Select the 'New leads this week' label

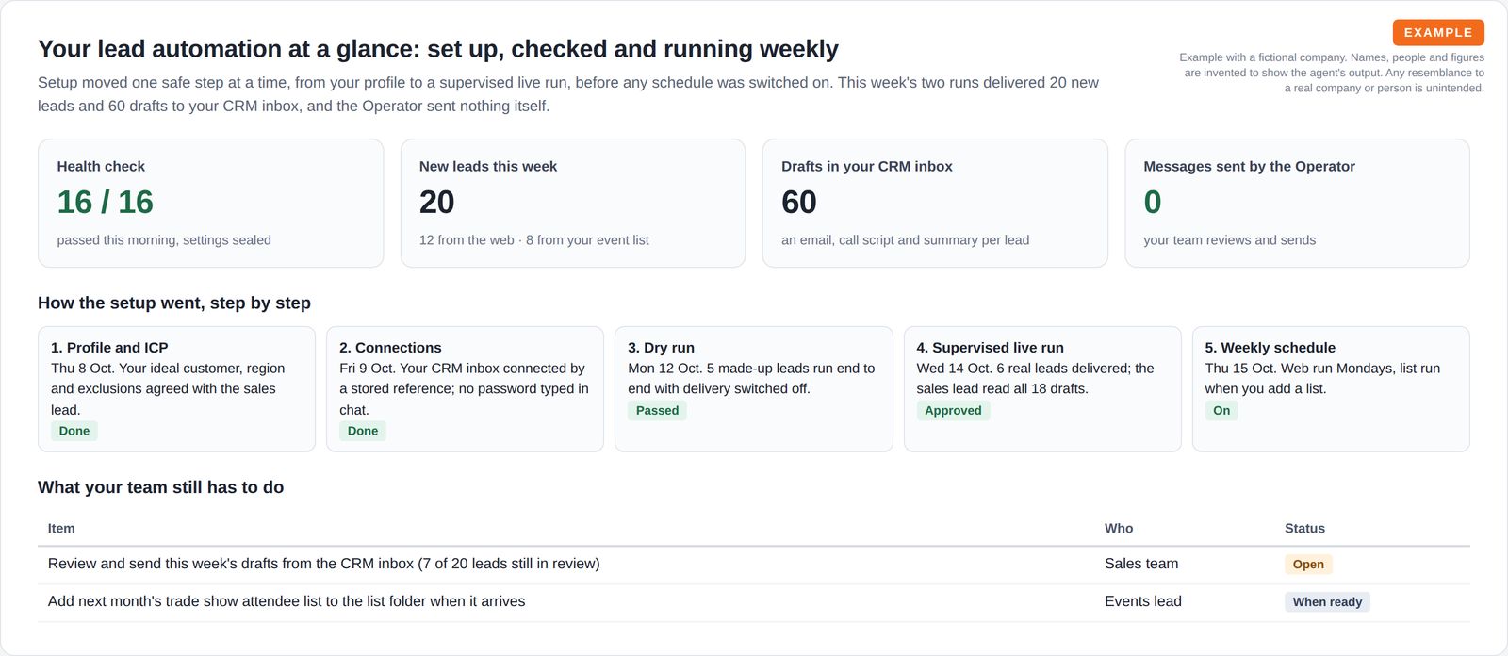click(488, 166)
